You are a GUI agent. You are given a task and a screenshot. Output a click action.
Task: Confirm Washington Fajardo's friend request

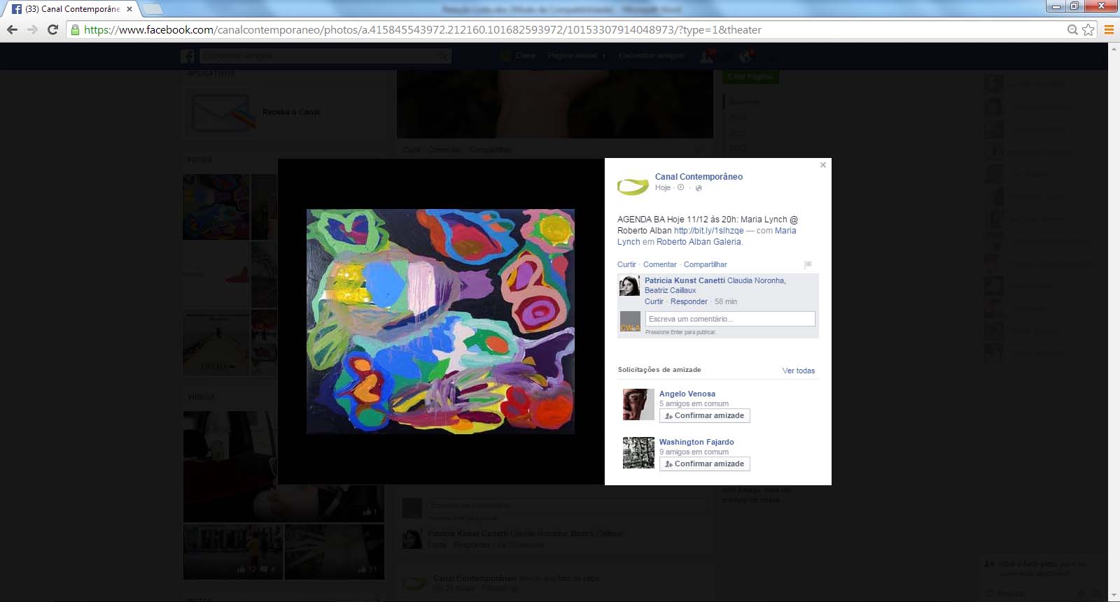point(704,464)
